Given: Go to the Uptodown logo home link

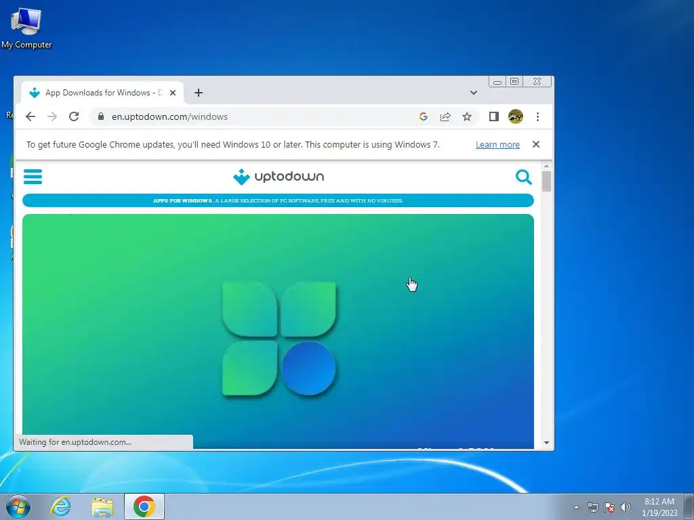Looking at the screenshot, I should [279, 177].
